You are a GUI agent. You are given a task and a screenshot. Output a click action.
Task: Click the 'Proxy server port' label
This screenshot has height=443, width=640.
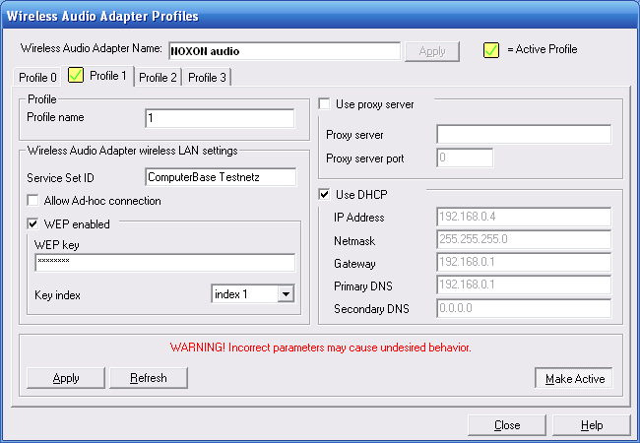(365, 158)
